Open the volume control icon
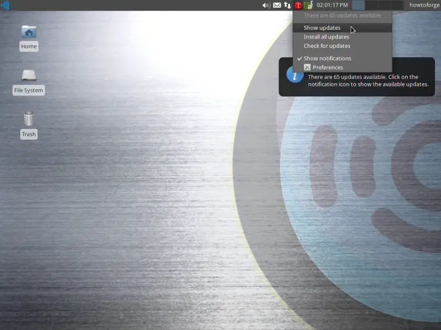Viewport: 441px width, 330px height. point(266,6)
